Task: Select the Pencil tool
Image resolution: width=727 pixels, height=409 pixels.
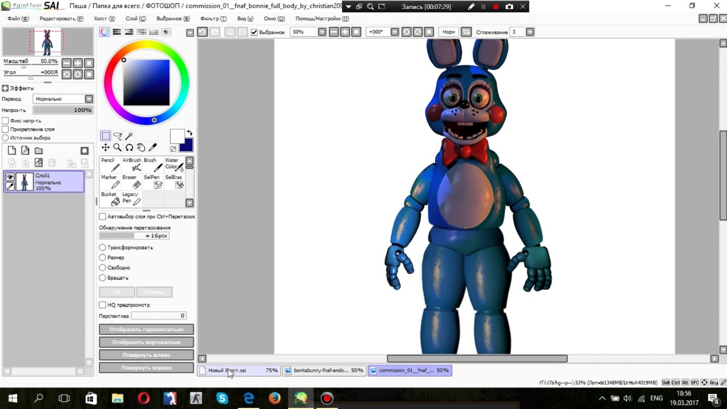Action: (x=110, y=165)
